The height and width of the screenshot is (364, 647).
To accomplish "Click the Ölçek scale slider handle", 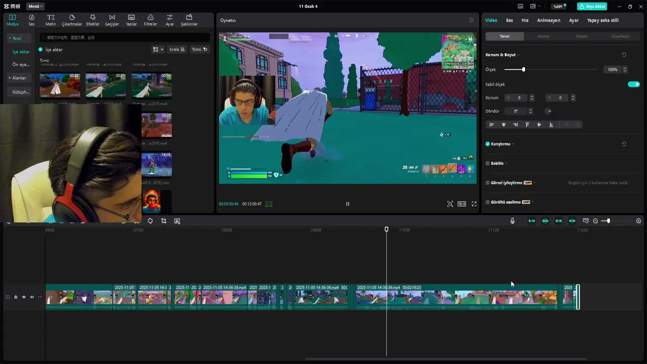I will pos(523,69).
